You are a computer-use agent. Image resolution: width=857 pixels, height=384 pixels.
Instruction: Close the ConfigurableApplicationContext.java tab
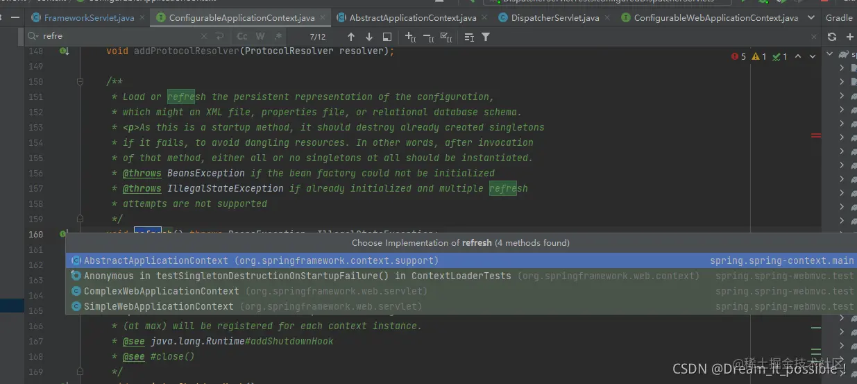pos(322,18)
